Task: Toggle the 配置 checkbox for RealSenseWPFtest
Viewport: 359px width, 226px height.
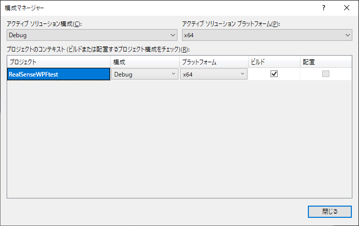Action: coord(326,73)
